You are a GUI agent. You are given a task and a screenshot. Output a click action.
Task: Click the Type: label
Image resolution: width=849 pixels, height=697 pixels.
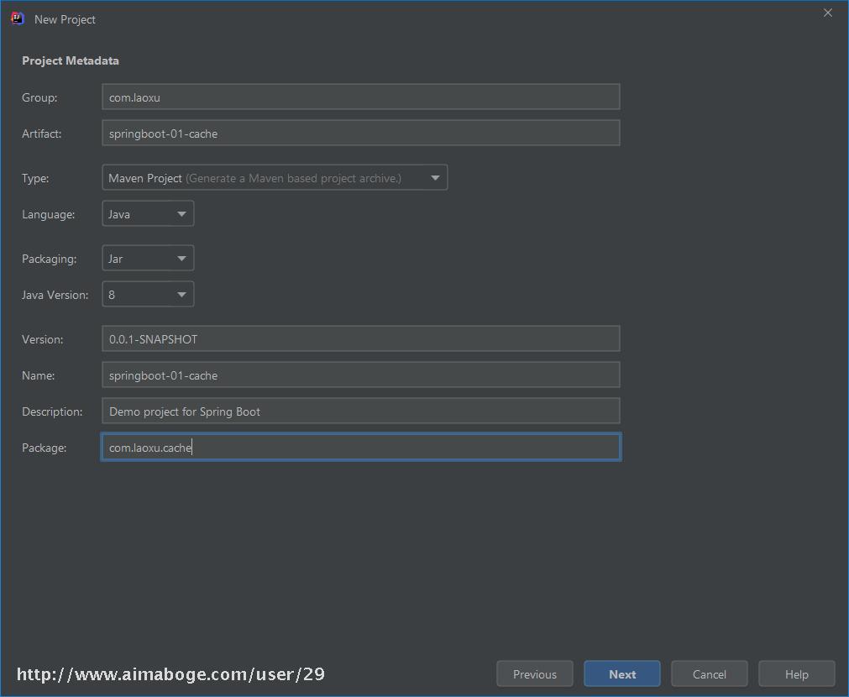(35, 178)
